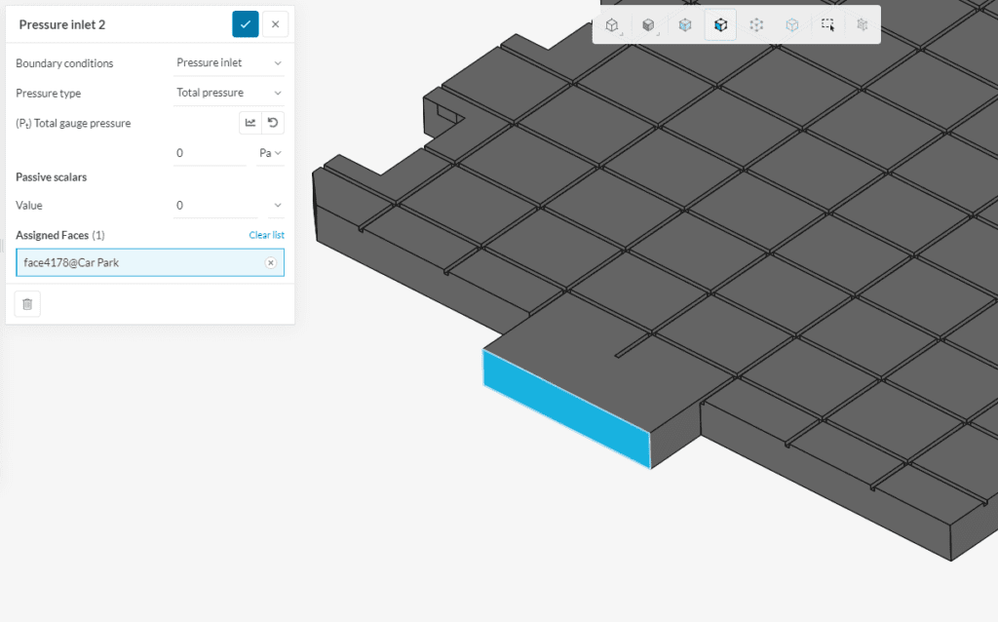998x622 pixels.
Task: Expand the Pressure type dropdown
Action: (x=229, y=93)
